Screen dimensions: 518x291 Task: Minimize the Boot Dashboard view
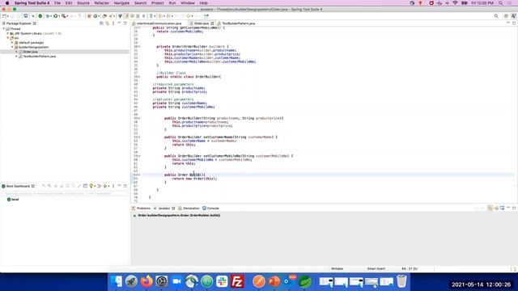[119, 186]
